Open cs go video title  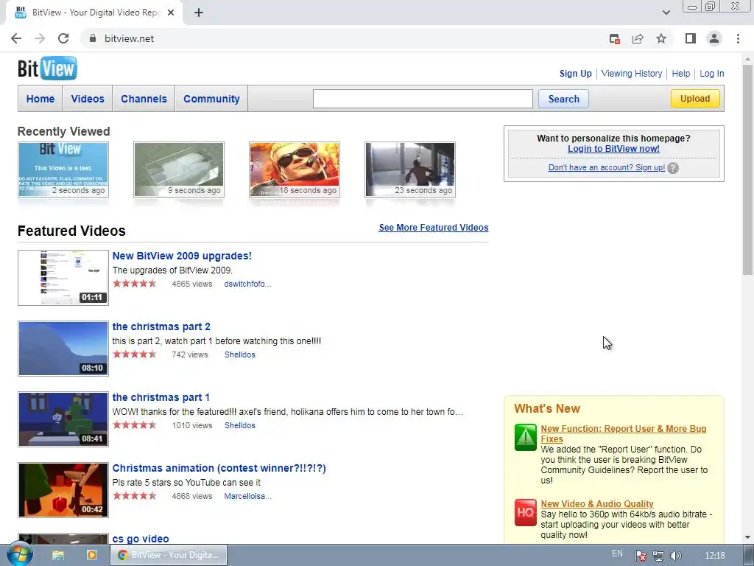[141, 539]
